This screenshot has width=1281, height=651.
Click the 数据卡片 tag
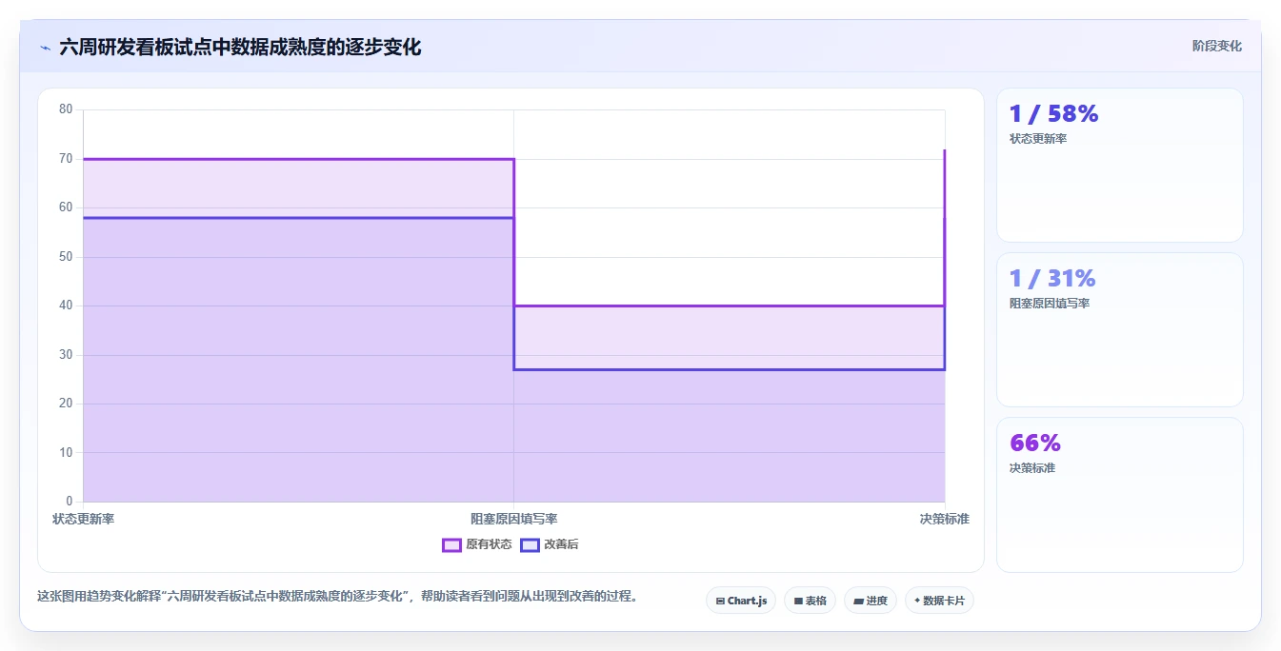click(939, 601)
